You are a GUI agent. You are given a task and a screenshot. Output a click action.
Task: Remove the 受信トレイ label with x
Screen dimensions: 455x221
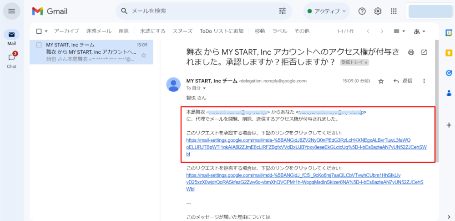tap(366, 62)
